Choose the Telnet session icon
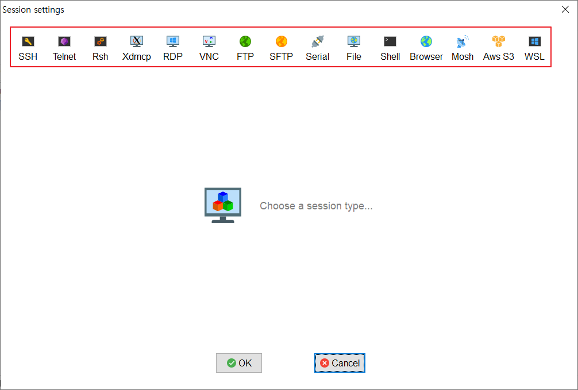The image size is (578, 390). (64, 48)
